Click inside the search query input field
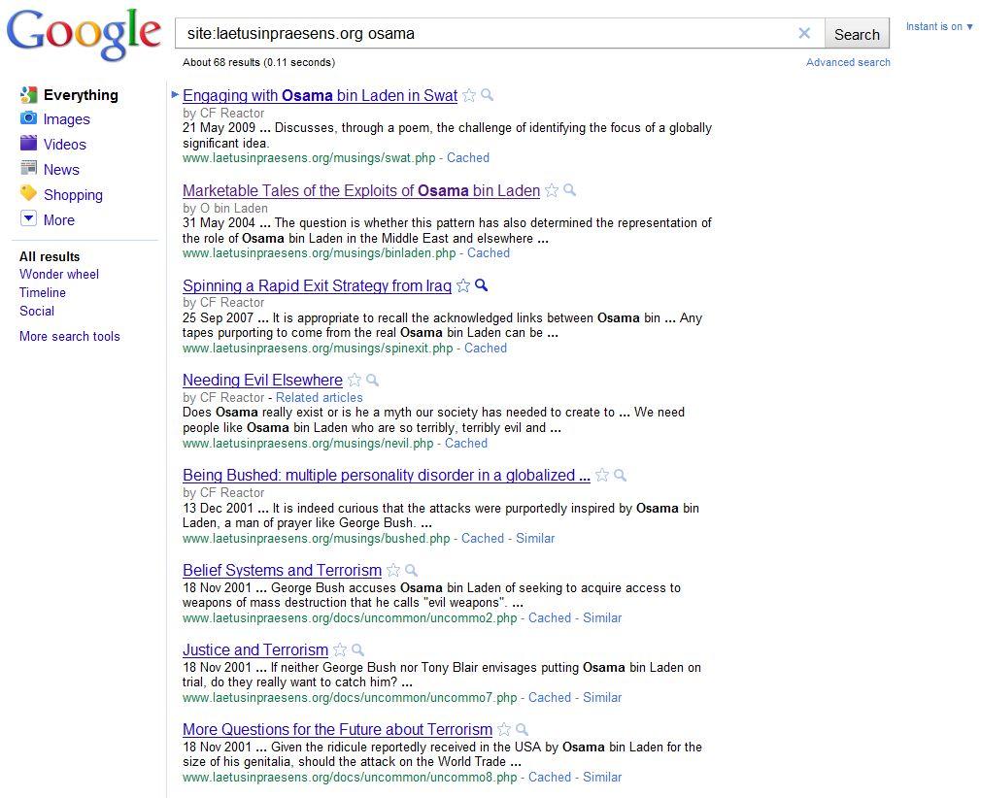The image size is (981, 798). click(486, 32)
